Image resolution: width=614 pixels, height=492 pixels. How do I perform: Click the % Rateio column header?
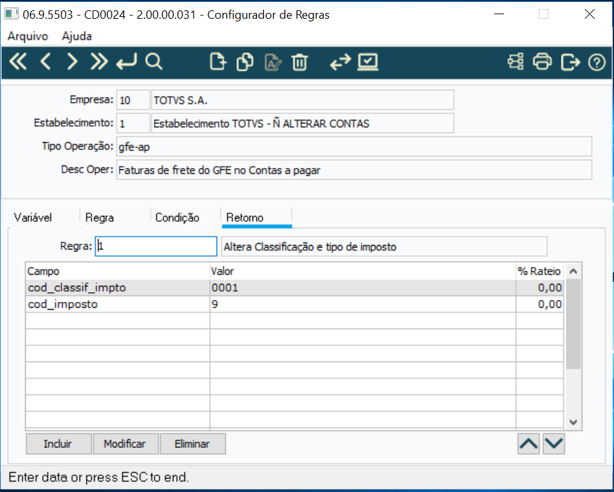pos(540,271)
